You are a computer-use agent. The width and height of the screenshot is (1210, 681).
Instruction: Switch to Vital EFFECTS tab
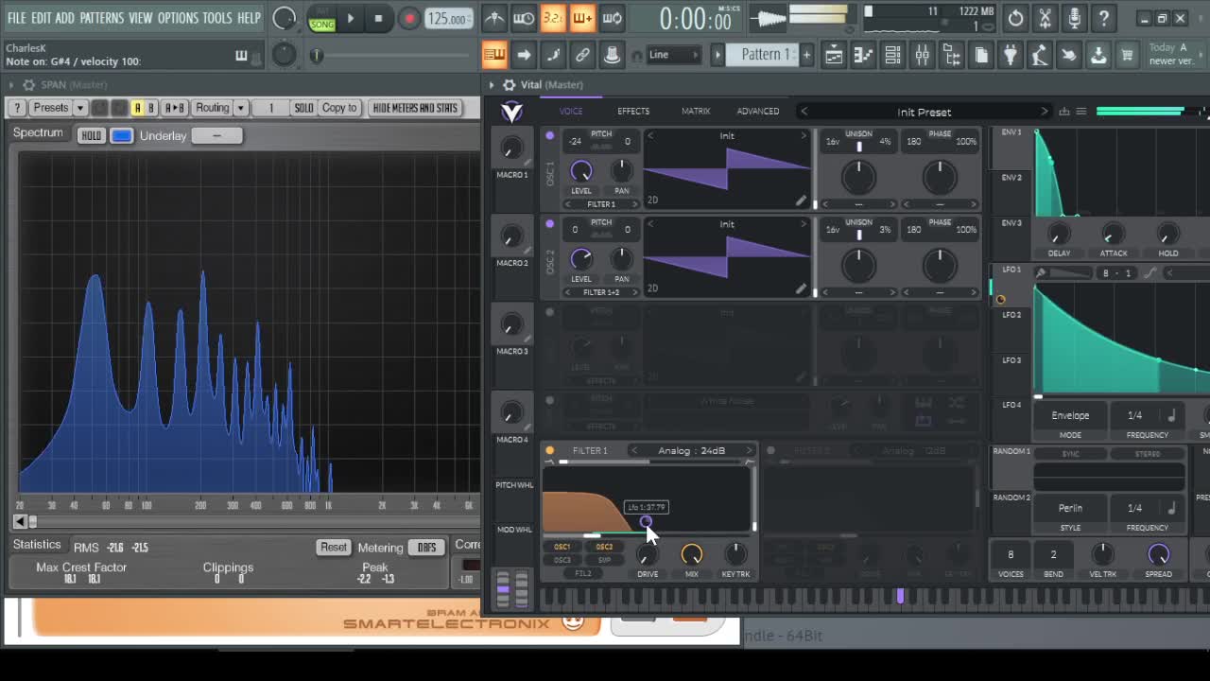633,112
